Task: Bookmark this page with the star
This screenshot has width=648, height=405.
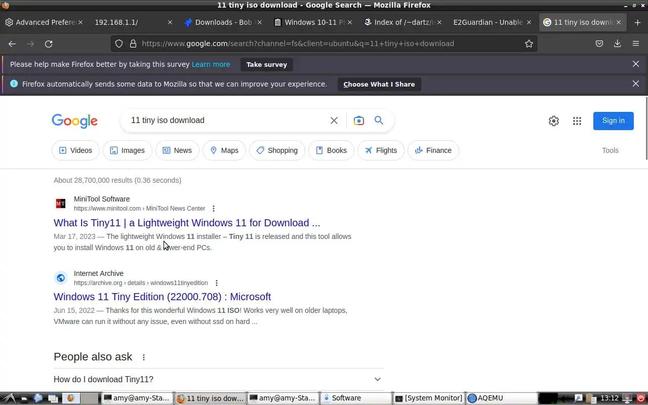Action: tap(529, 44)
